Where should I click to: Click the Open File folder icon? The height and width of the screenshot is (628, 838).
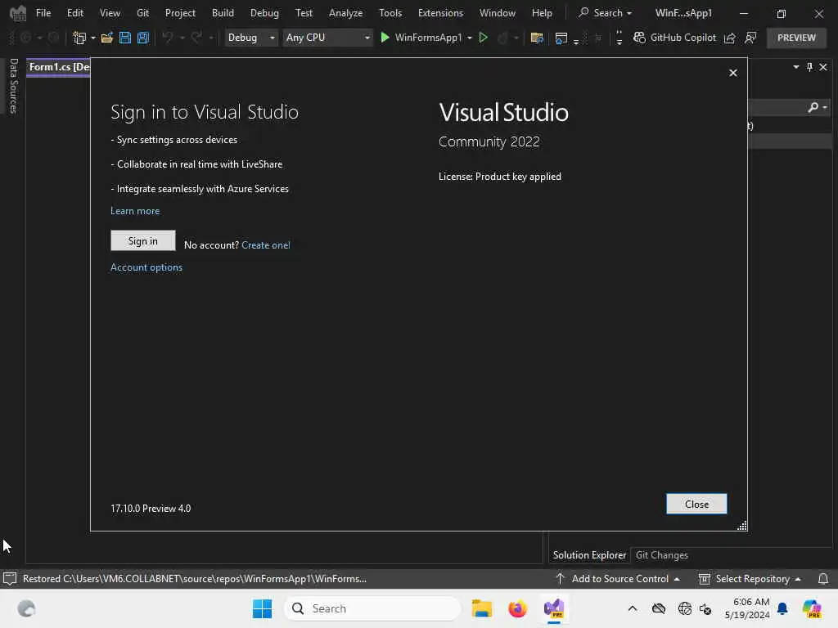[107, 38]
